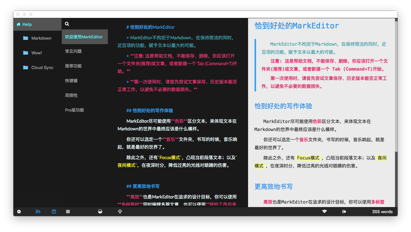Click '## 恰到好处的写作体验' line in editor
The image size is (411, 232).
[x=149, y=111]
